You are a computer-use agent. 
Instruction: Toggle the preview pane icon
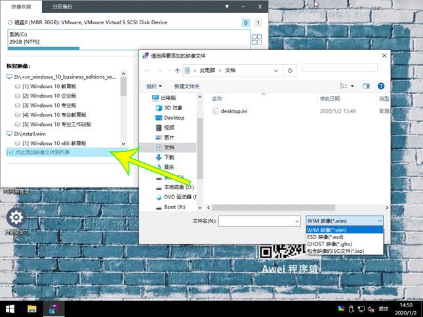click(366, 86)
